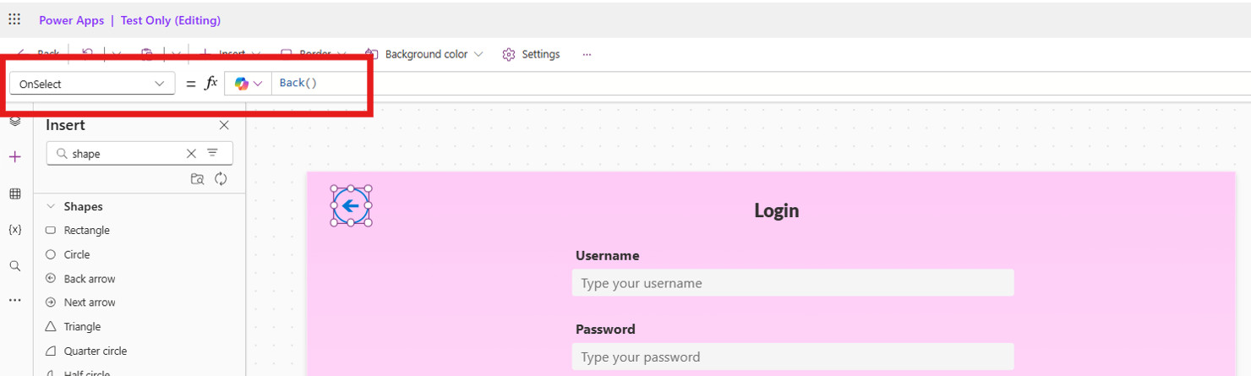The width and height of the screenshot is (1251, 376).
Task: Collapse the Shapes category
Action: tap(51, 206)
